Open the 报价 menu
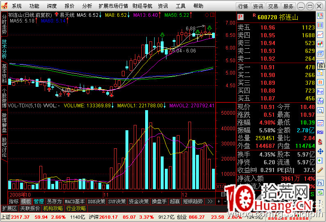This screenshot has height=222, width=326. coord(69,6)
